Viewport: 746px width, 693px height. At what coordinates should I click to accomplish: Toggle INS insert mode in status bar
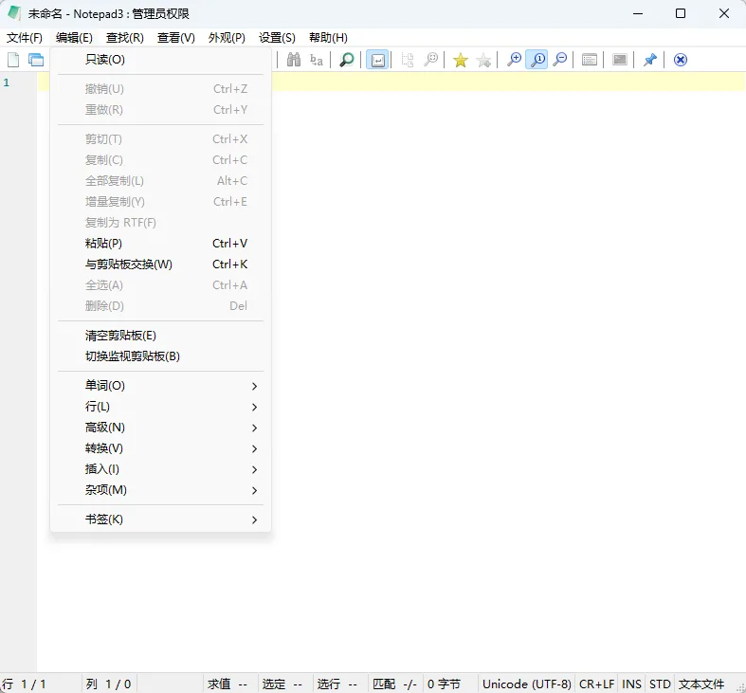click(632, 684)
